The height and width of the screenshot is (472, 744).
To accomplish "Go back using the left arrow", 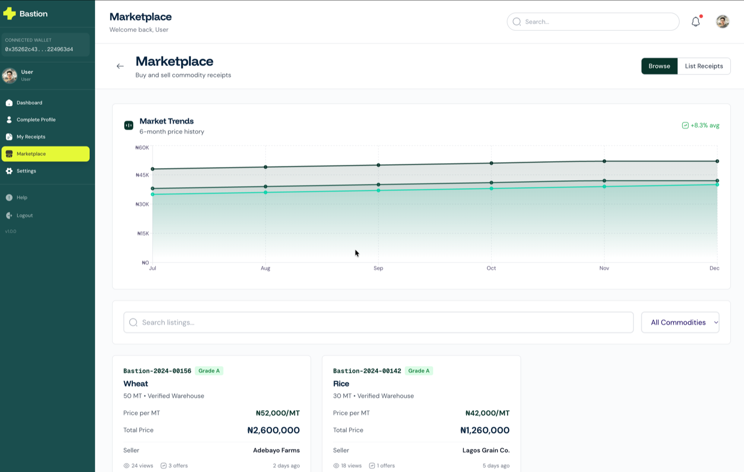I will click(120, 66).
